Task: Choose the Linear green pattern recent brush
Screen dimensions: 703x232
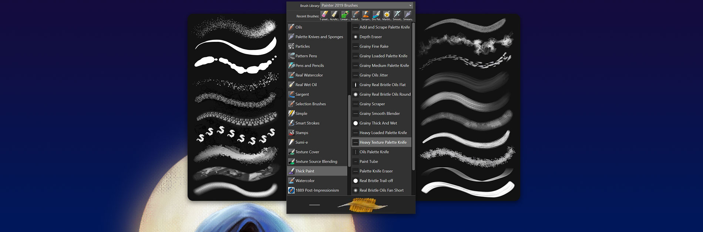Action: click(x=345, y=15)
